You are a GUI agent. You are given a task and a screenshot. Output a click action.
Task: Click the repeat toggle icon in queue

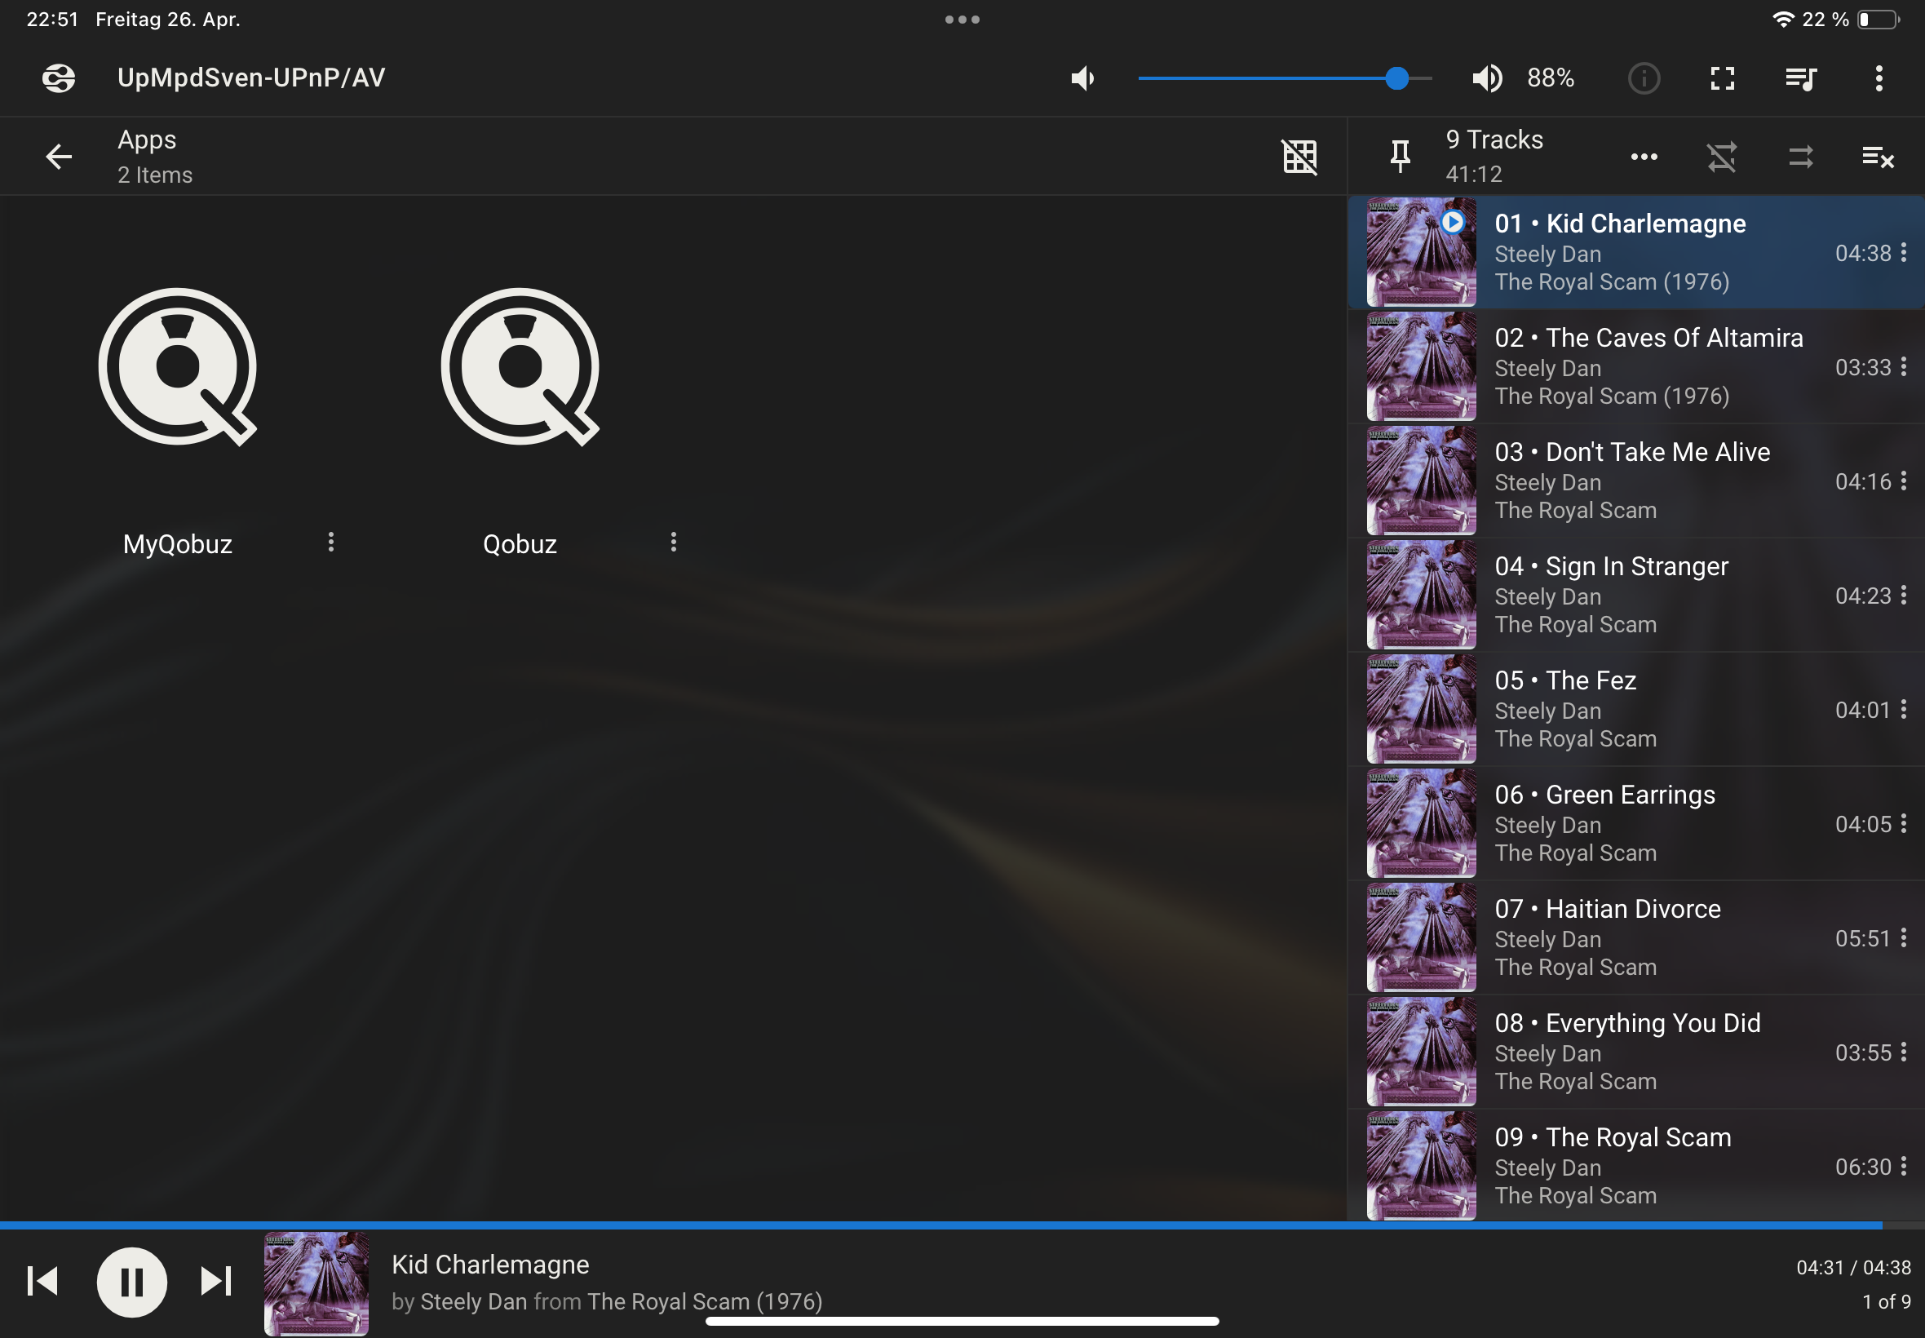[x=1801, y=157]
